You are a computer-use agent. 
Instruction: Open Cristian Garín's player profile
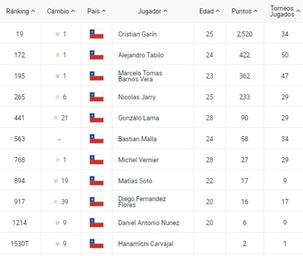pos(137,34)
